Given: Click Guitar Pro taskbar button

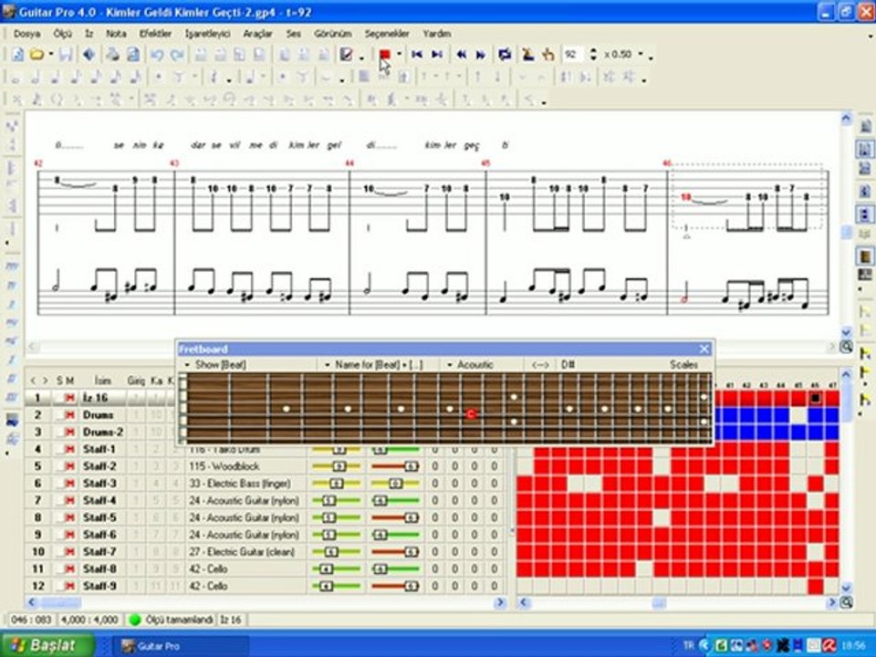Looking at the screenshot, I should tap(180, 646).
